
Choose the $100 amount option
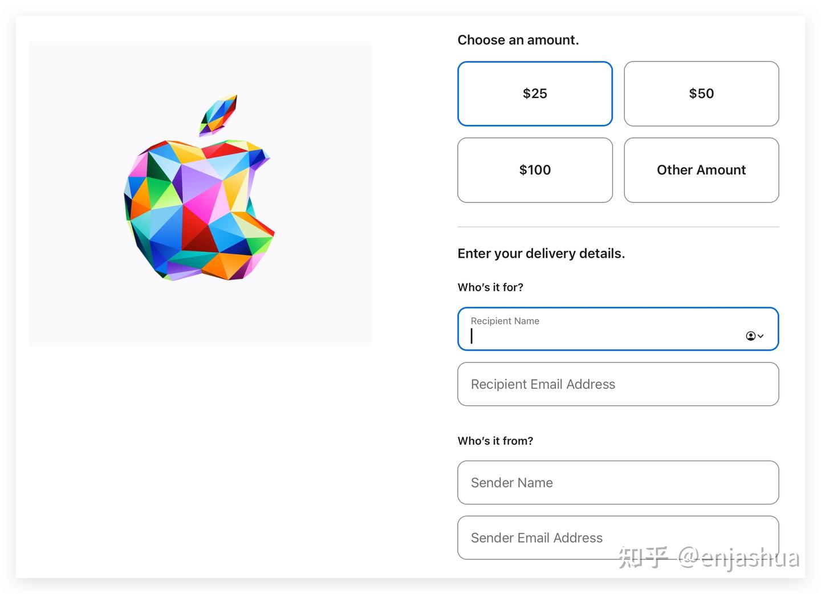click(534, 170)
